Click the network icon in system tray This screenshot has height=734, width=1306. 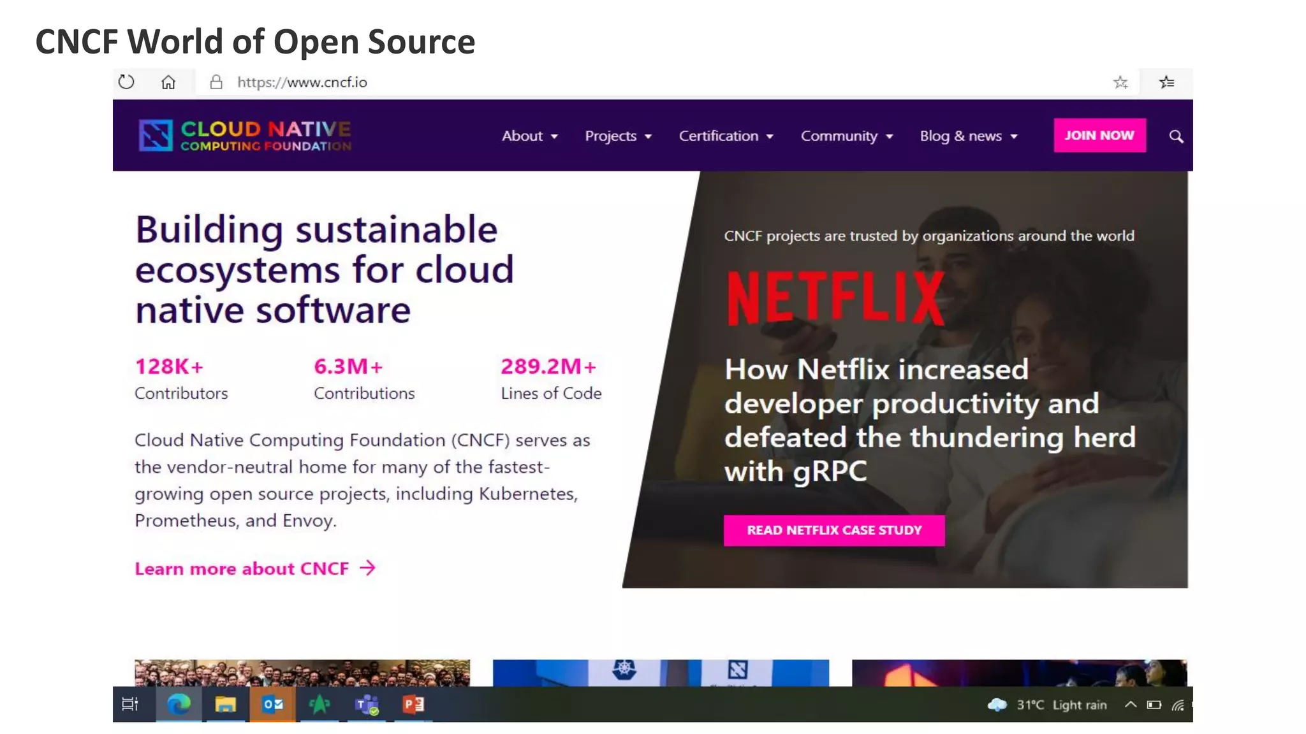pyautogui.click(x=1178, y=705)
